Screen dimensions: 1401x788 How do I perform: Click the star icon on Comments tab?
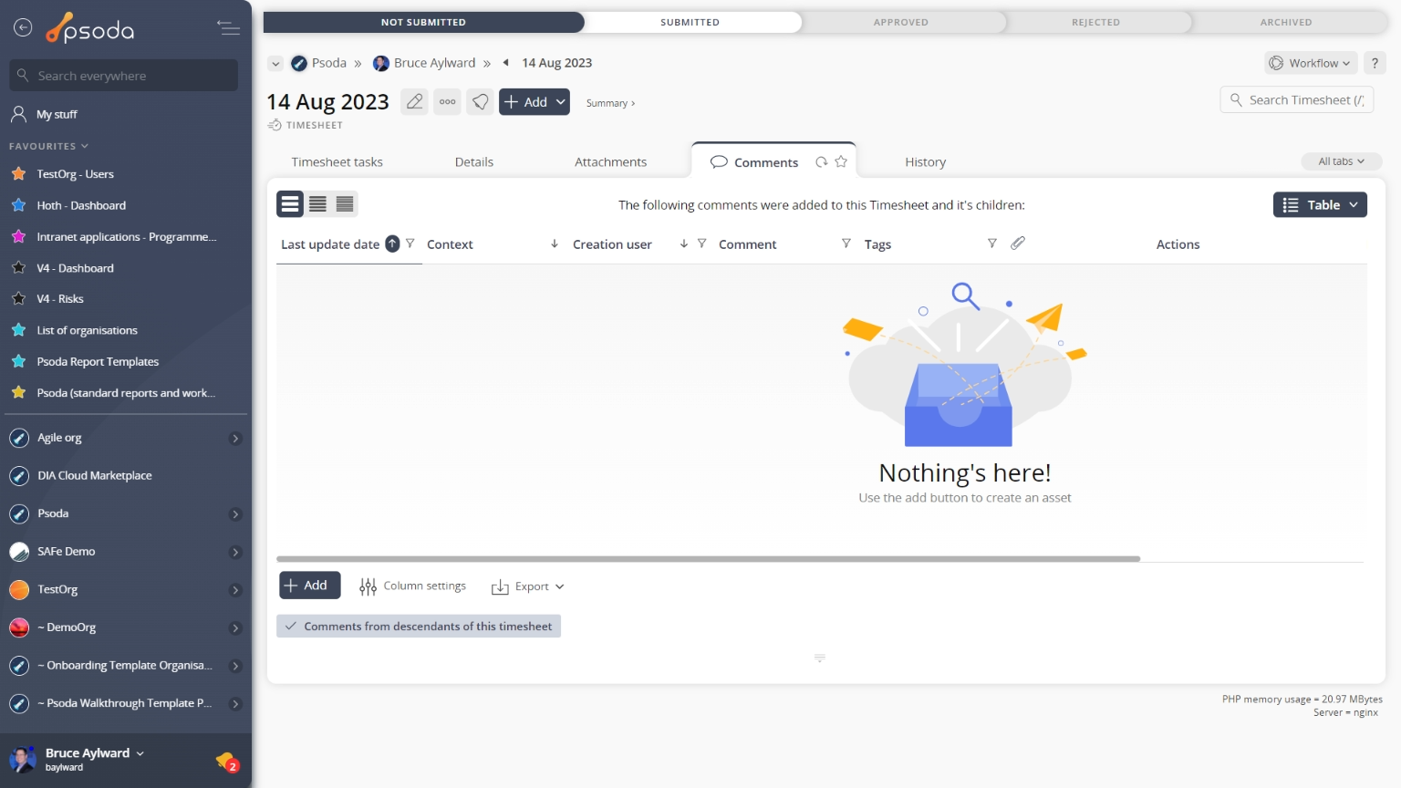[x=841, y=161]
